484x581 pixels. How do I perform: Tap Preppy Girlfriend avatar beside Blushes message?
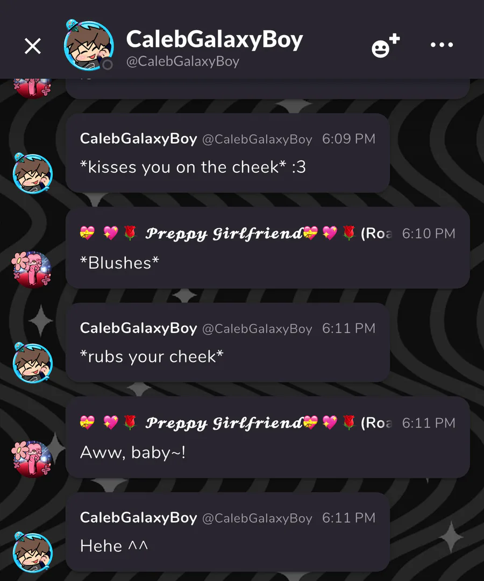point(32,270)
